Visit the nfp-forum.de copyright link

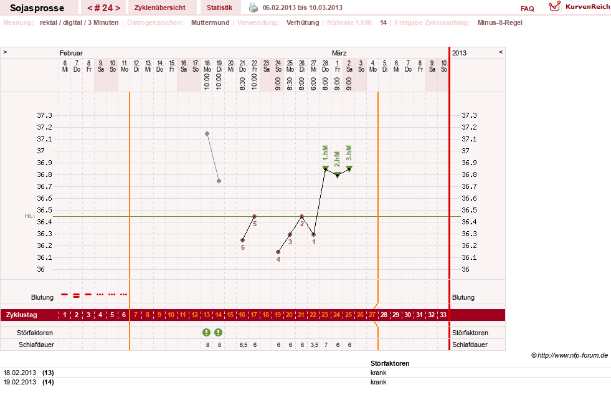click(569, 355)
